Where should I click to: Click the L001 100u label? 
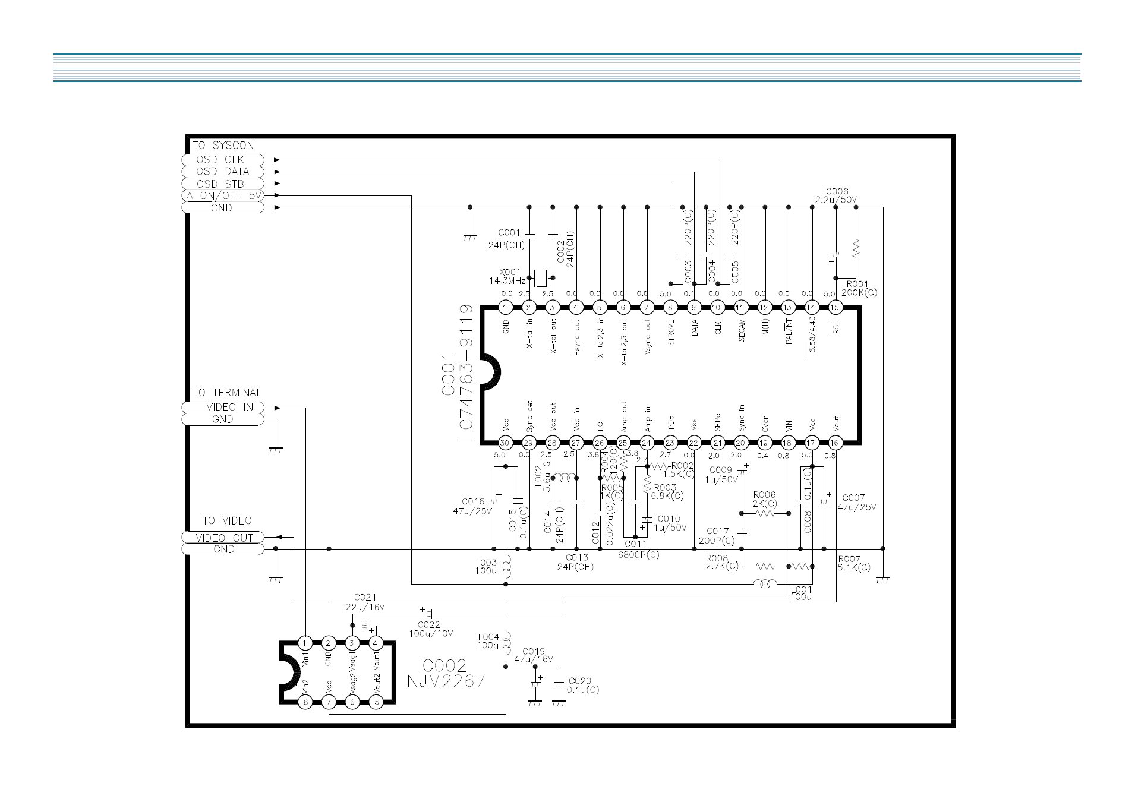click(x=801, y=593)
